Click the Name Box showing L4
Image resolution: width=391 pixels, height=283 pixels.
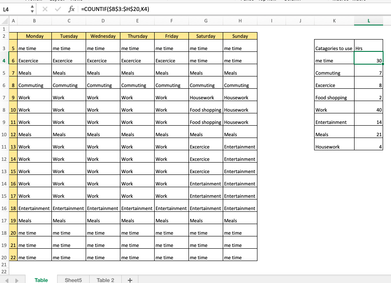tap(15, 10)
